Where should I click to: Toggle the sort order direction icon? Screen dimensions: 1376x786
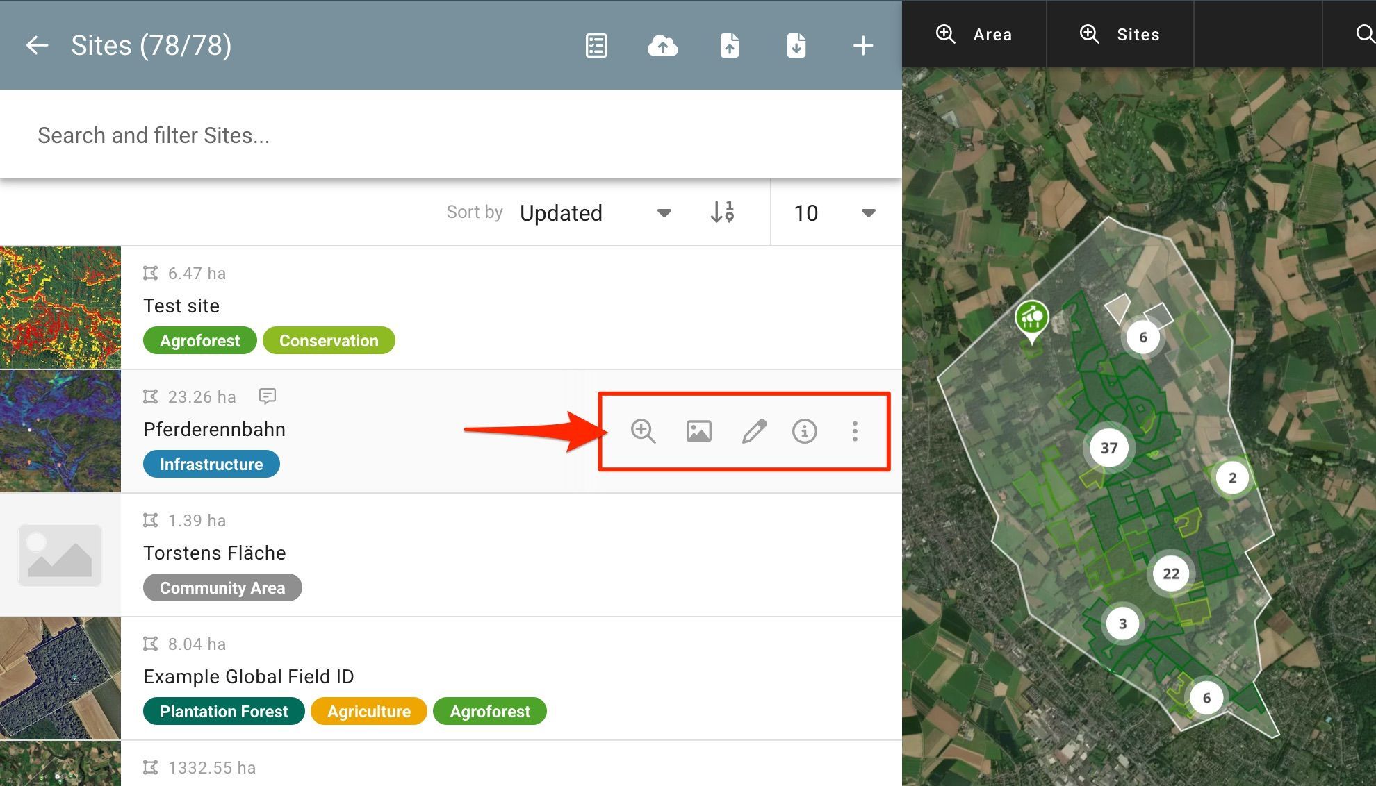point(723,212)
